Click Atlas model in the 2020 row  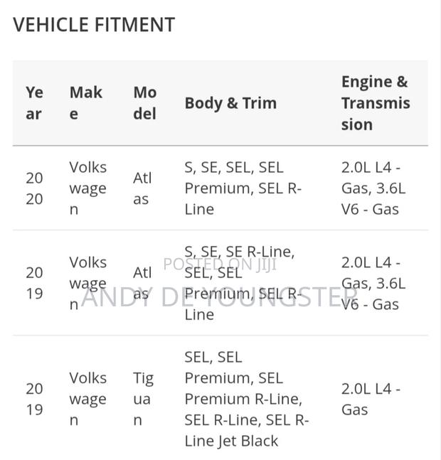tap(142, 188)
